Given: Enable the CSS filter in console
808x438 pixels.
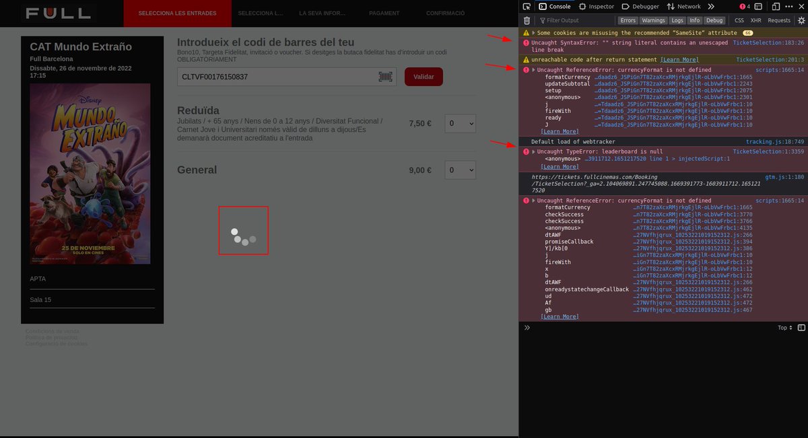Looking at the screenshot, I should click(739, 20).
